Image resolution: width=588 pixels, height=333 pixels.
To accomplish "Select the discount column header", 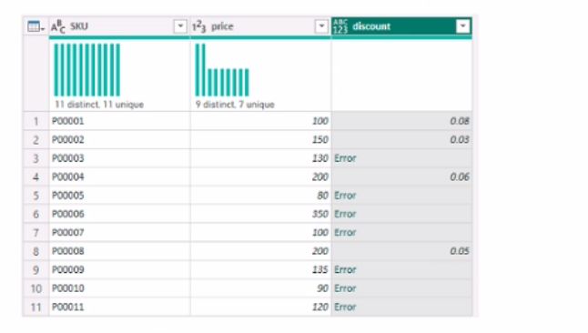I will point(402,26).
